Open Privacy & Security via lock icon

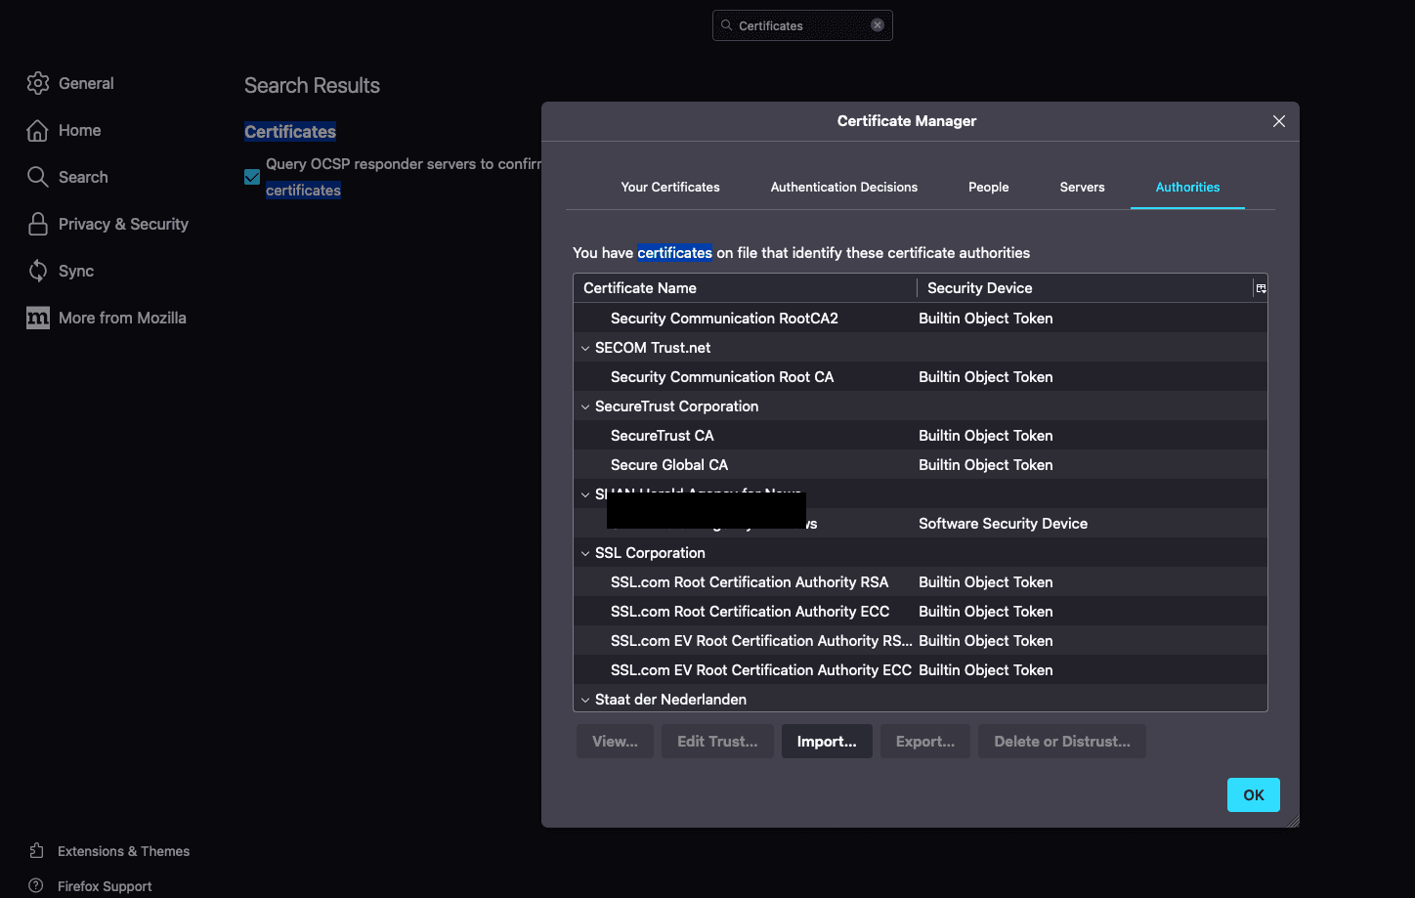[38, 224]
